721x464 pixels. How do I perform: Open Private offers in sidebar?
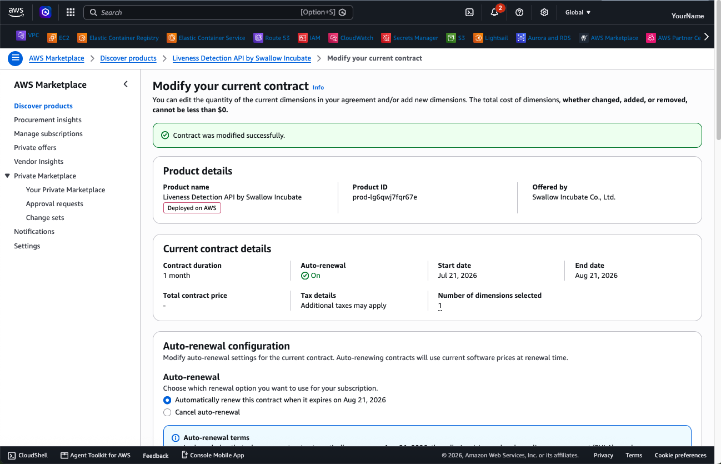pos(35,147)
